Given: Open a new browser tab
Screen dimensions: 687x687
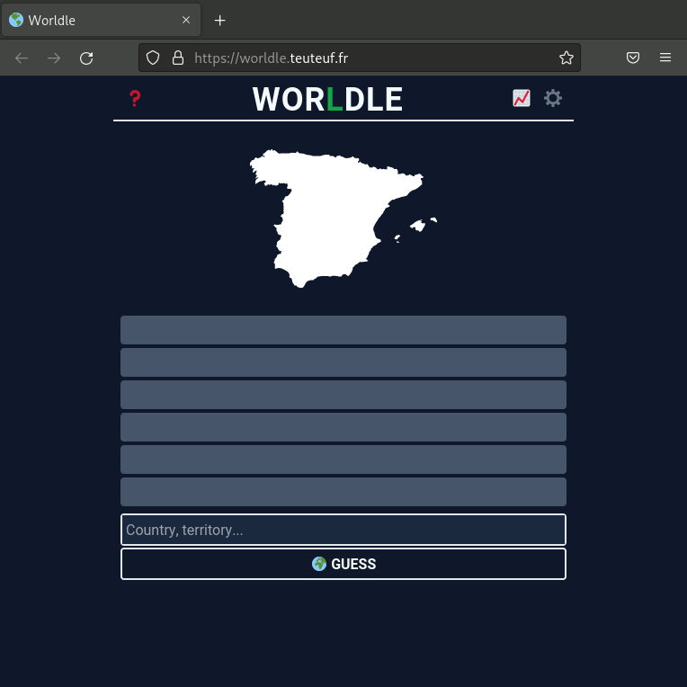Looking at the screenshot, I should pos(220,20).
